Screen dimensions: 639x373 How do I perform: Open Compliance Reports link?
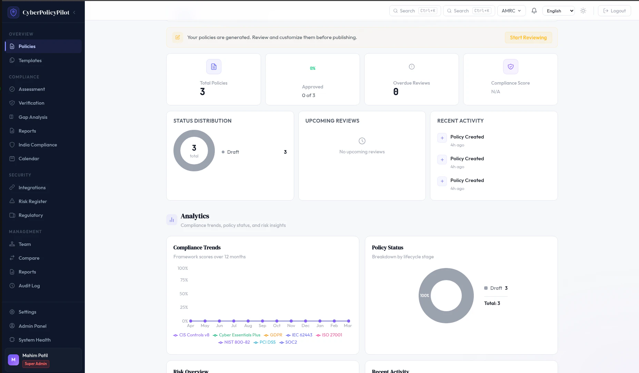pos(43,131)
